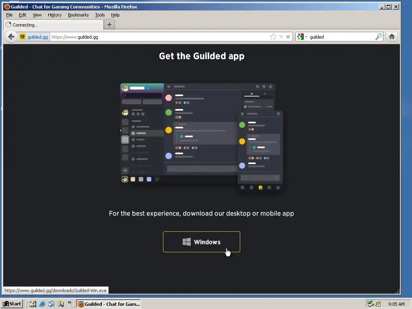Click the network tray icon

pyautogui.click(x=371, y=304)
